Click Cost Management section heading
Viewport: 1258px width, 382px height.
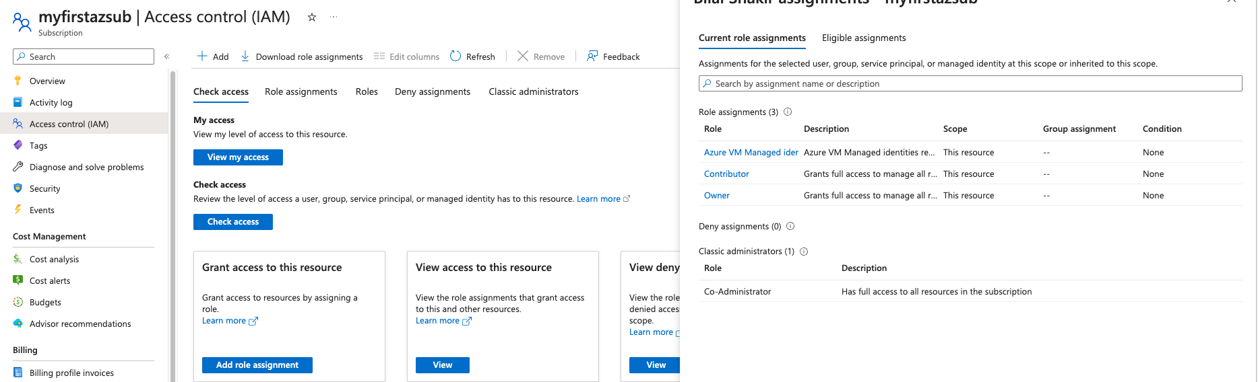(x=49, y=237)
